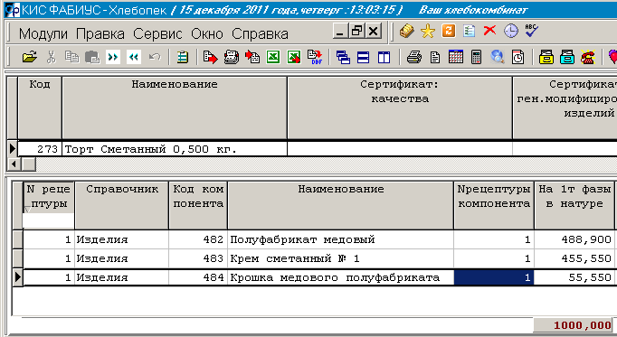
Task: Click the Сертификат качества column header
Action: pyautogui.click(x=400, y=108)
